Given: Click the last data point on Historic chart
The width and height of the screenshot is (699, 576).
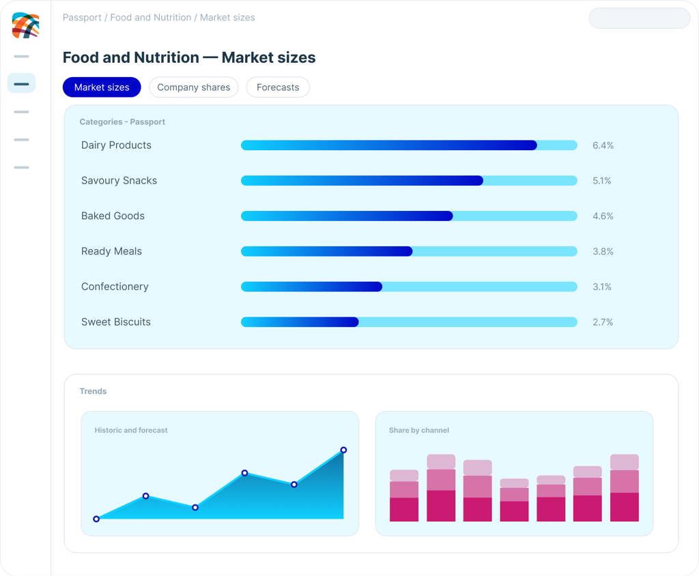Looking at the screenshot, I should (343, 450).
